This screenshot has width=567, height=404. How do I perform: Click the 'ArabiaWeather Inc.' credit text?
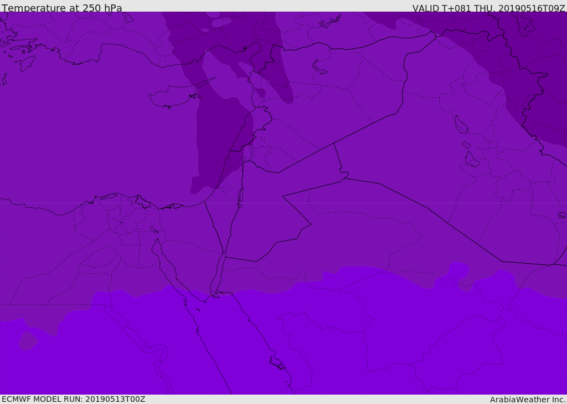click(528, 400)
